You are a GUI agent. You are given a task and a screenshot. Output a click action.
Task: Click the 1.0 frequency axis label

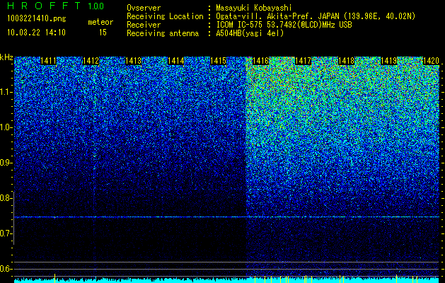[x=6, y=127]
